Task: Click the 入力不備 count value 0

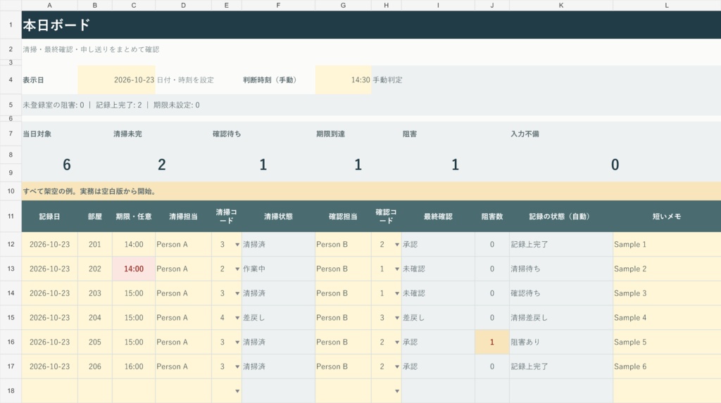Action: click(x=615, y=165)
